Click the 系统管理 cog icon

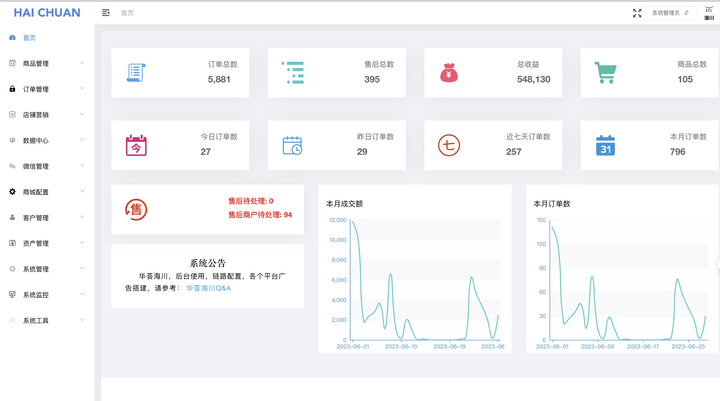tap(12, 269)
